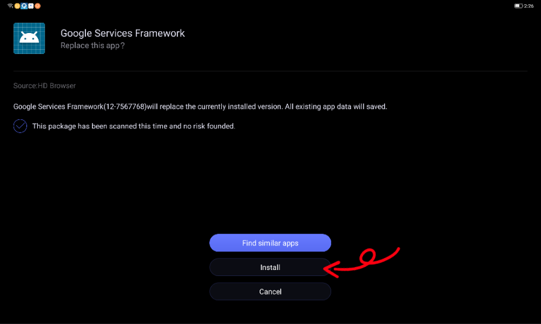The height and width of the screenshot is (324, 541).
Task: Select the Google Services Framework title text
Action: 123,33
